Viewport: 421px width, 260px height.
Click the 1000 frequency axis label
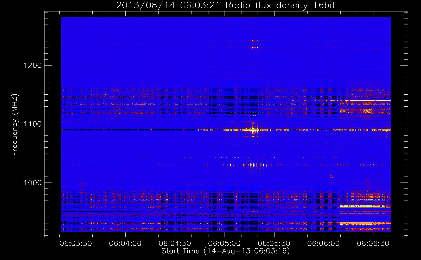[33, 183]
